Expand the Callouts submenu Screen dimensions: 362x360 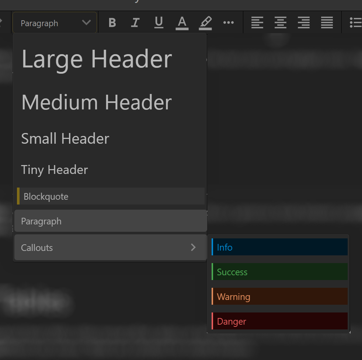tap(111, 247)
